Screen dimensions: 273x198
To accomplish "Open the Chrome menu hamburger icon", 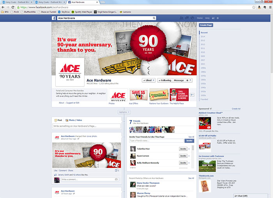I will pos(270,7).
